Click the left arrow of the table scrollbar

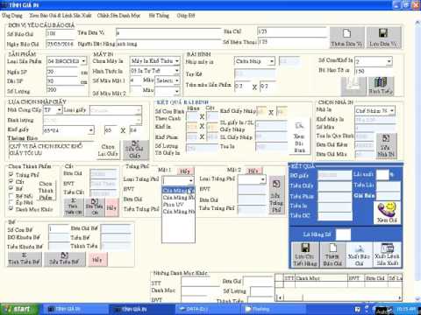280,297
